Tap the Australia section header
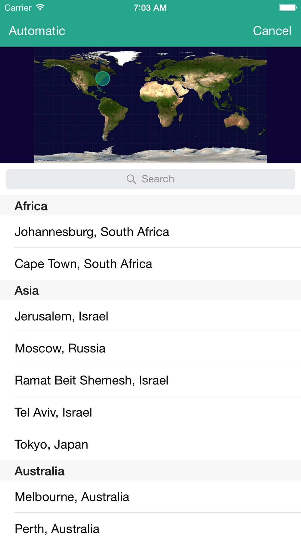301x536 pixels. [x=150, y=471]
